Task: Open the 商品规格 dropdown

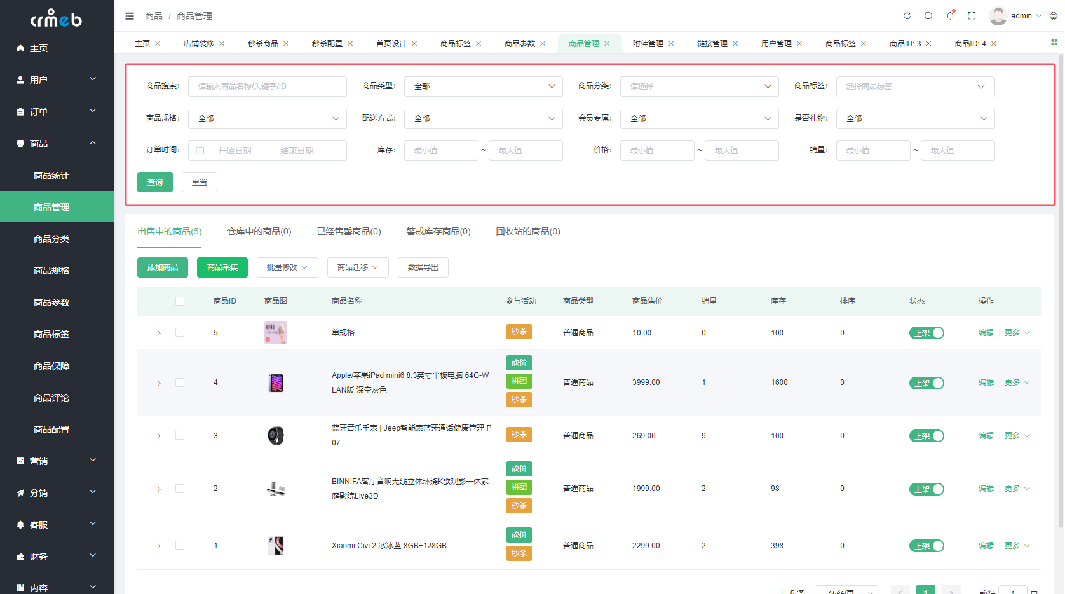Action: pos(267,119)
